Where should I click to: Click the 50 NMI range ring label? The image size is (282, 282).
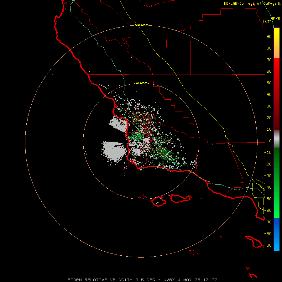(x=141, y=83)
